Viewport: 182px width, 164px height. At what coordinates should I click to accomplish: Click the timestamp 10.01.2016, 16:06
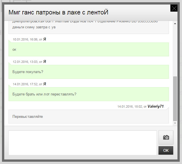point(25,40)
